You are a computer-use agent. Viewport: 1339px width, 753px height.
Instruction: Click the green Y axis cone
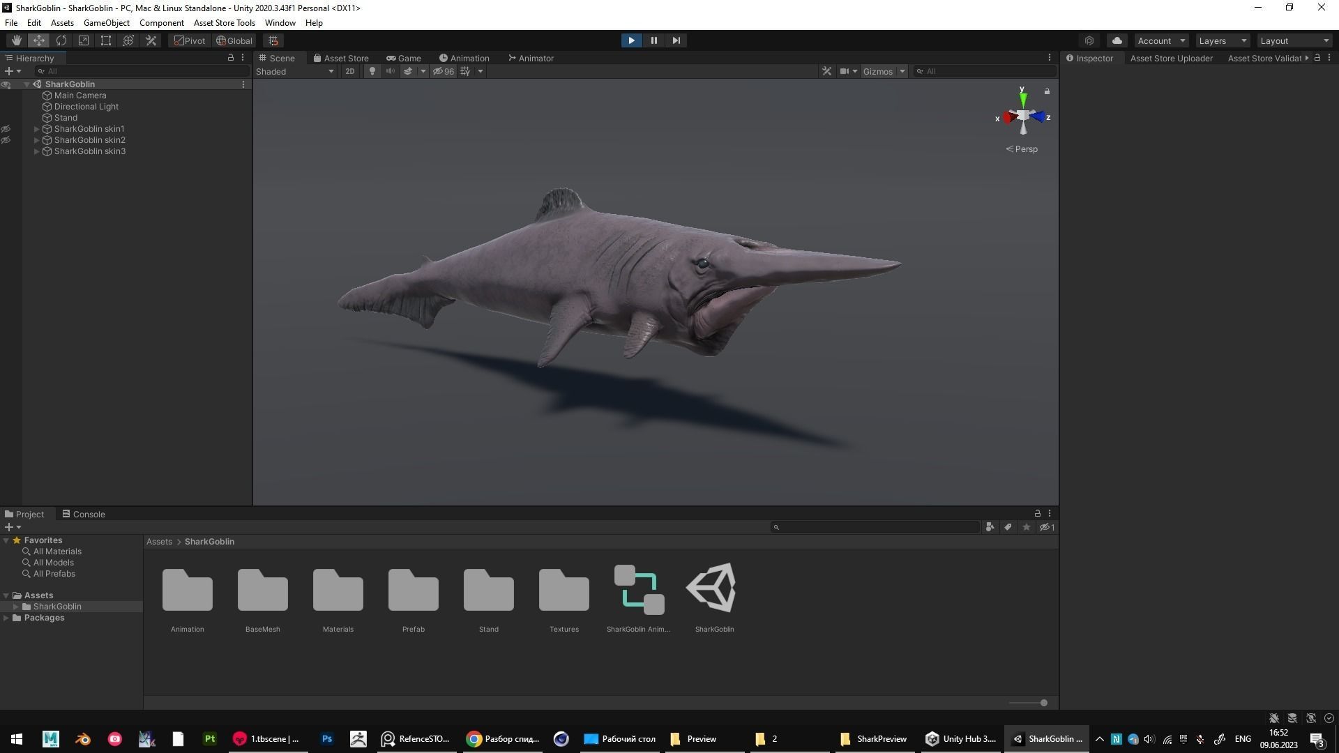click(1023, 99)
